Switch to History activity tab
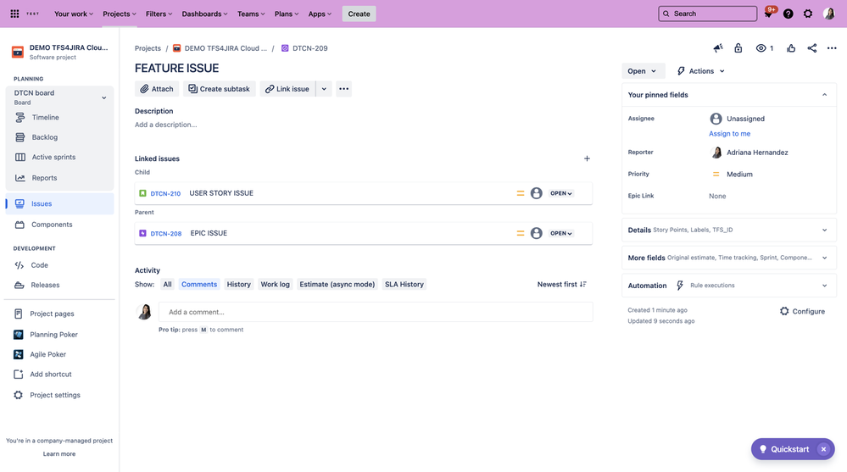Screen dimensions: 847x472 [238, 284]
